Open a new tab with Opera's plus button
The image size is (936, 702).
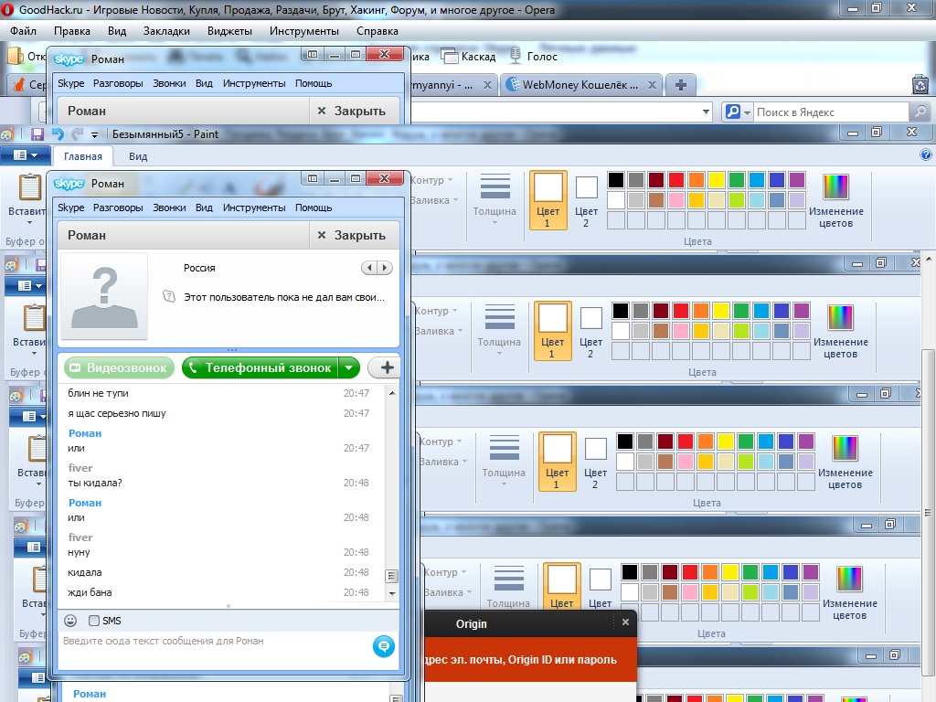coord(680,85)
